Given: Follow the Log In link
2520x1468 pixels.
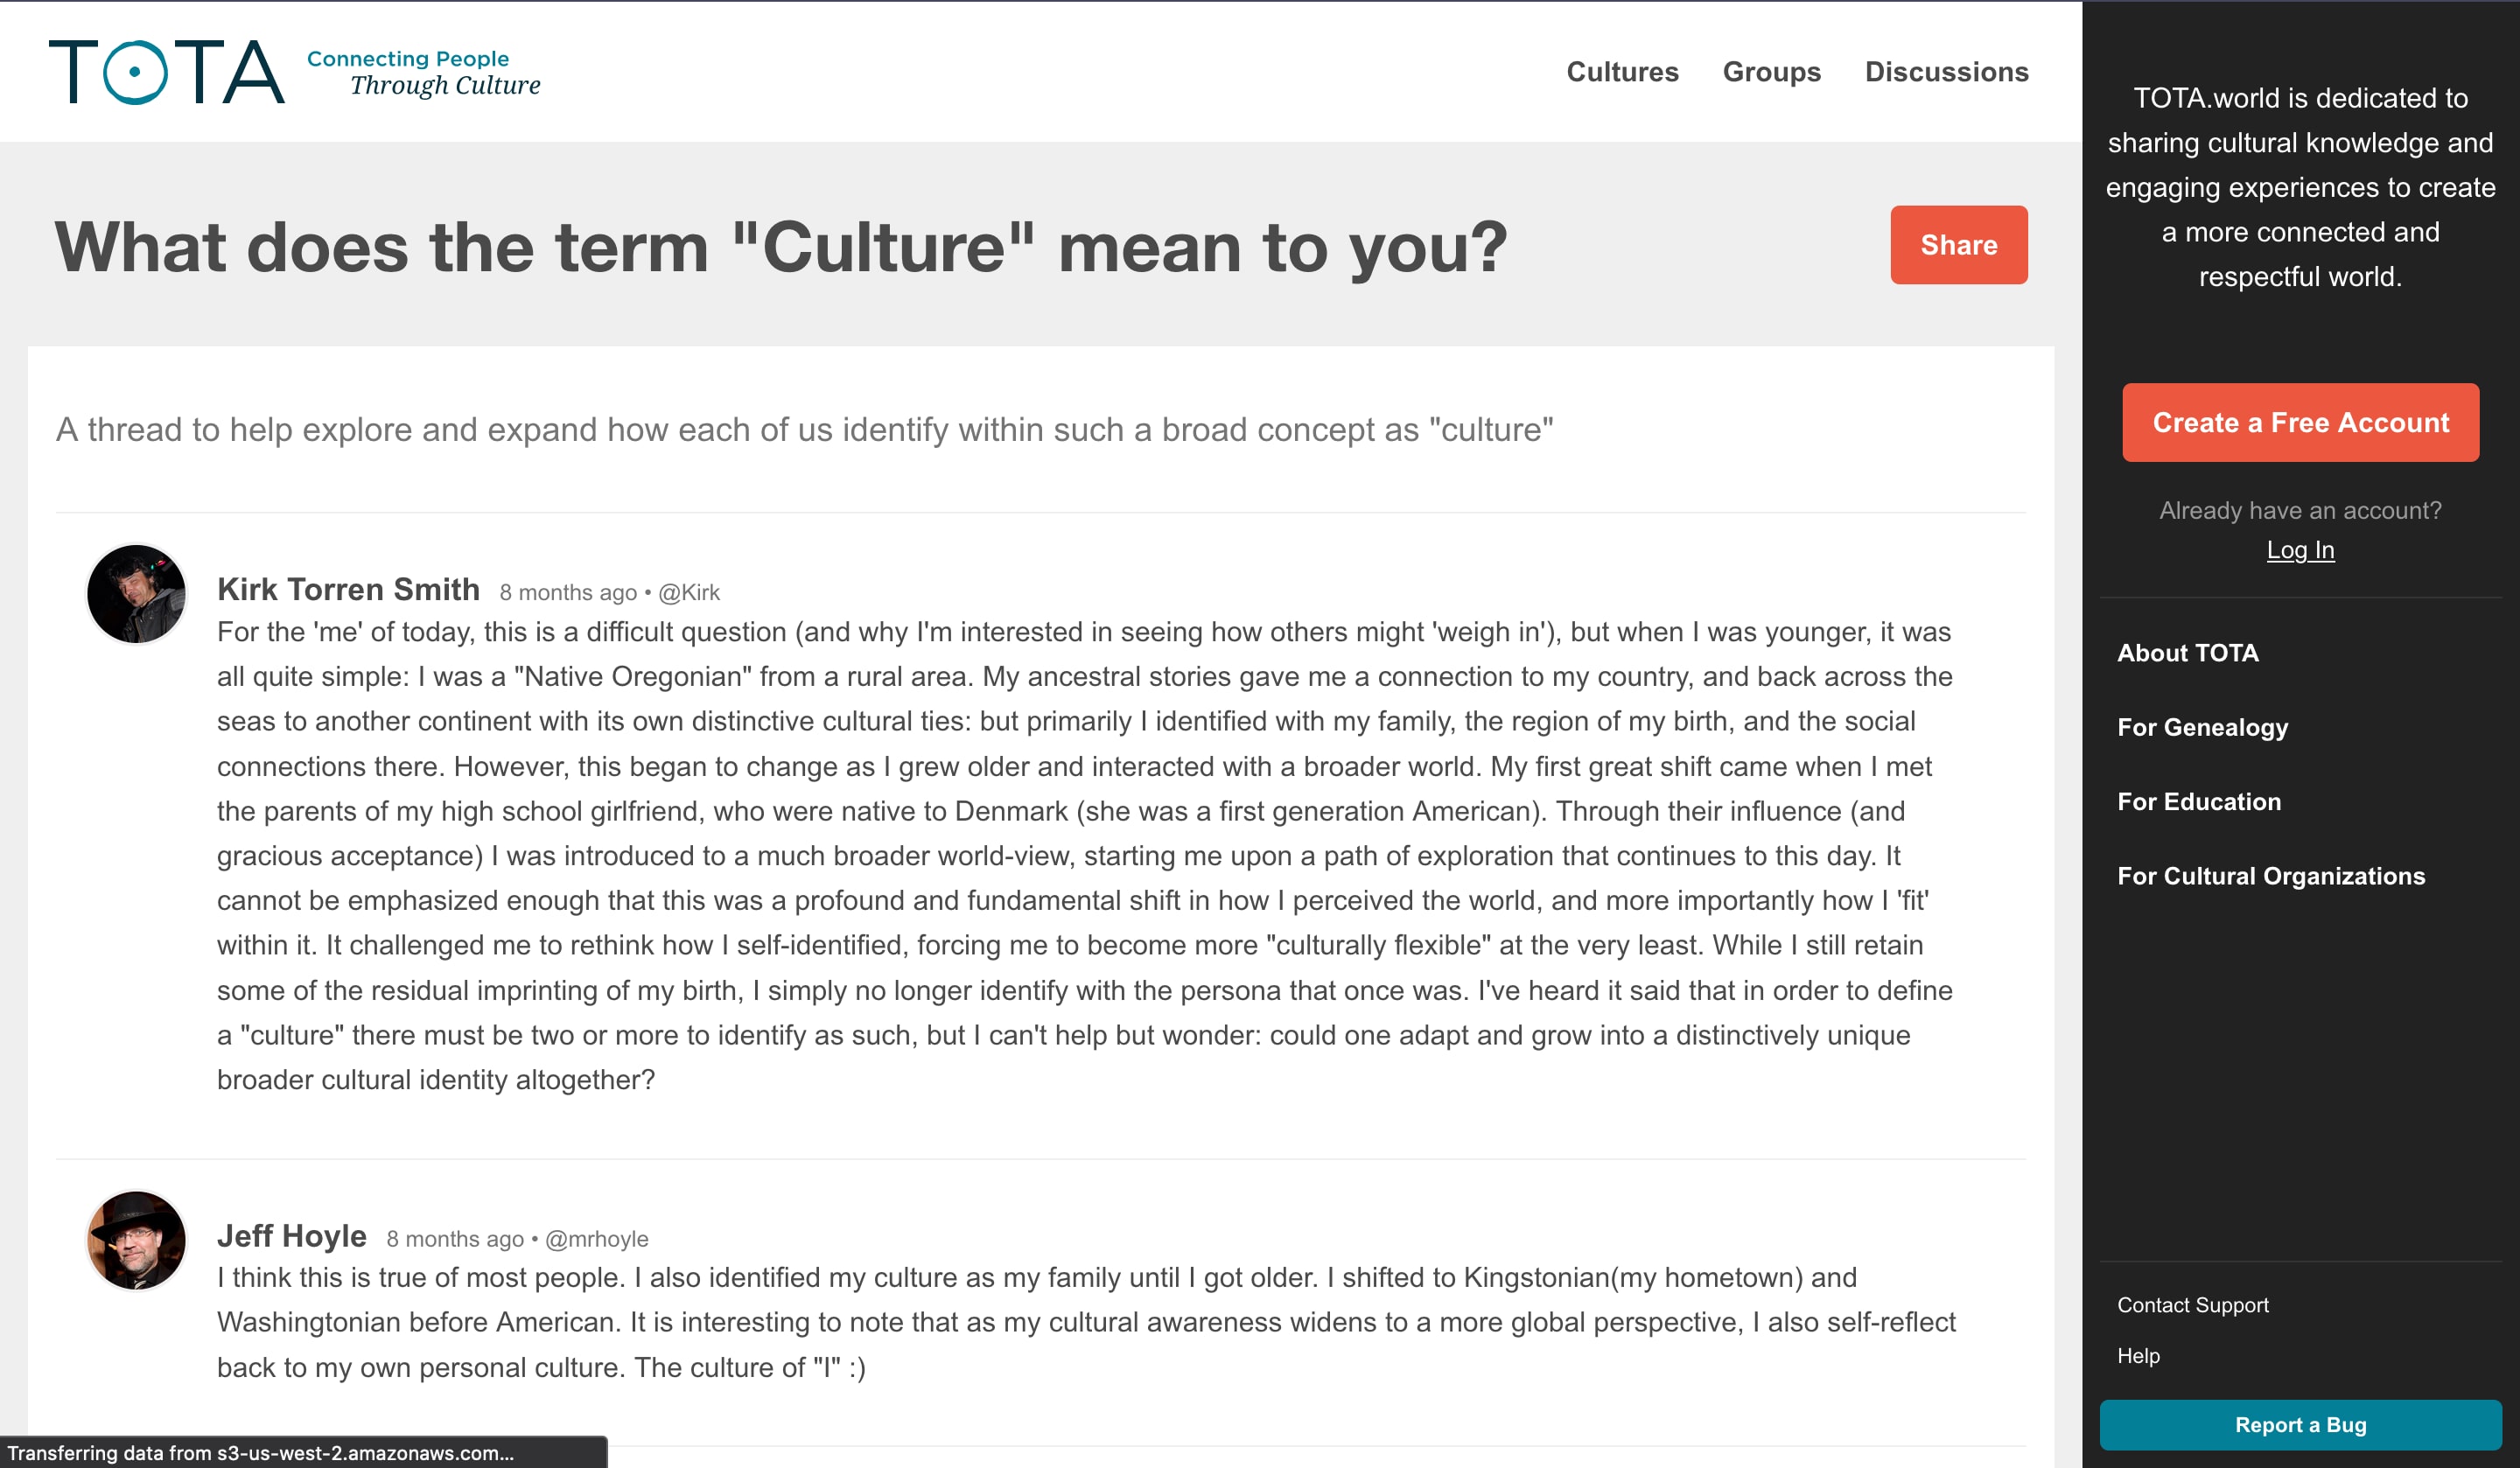Looking at the screenshot, I should click(x=2300, y=550).
